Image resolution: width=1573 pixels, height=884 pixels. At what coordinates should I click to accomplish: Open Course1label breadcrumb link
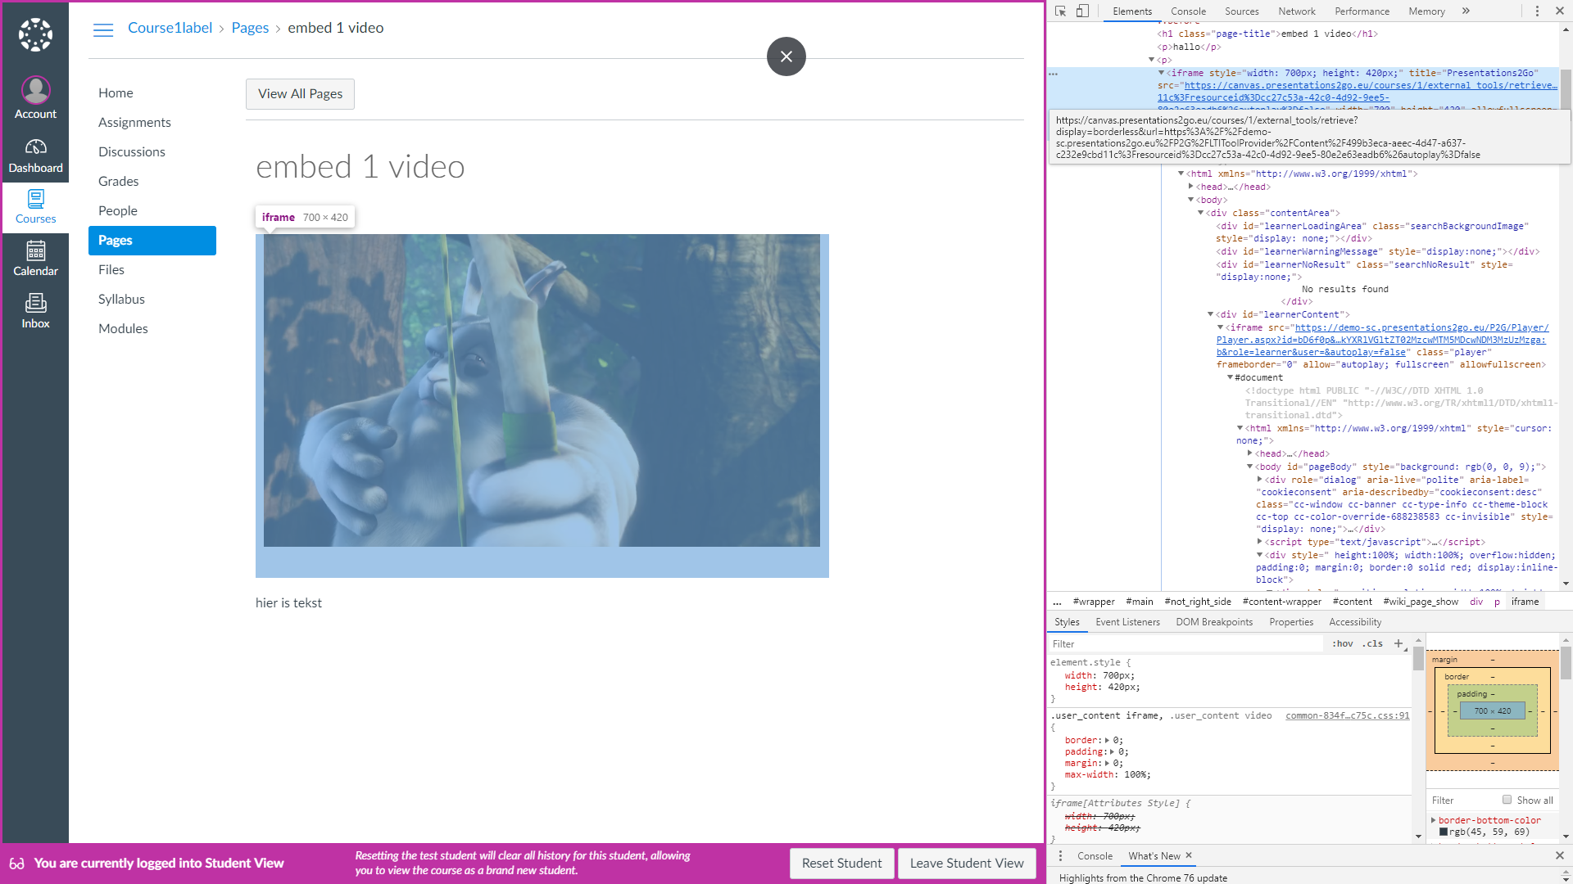pos(170,28)
